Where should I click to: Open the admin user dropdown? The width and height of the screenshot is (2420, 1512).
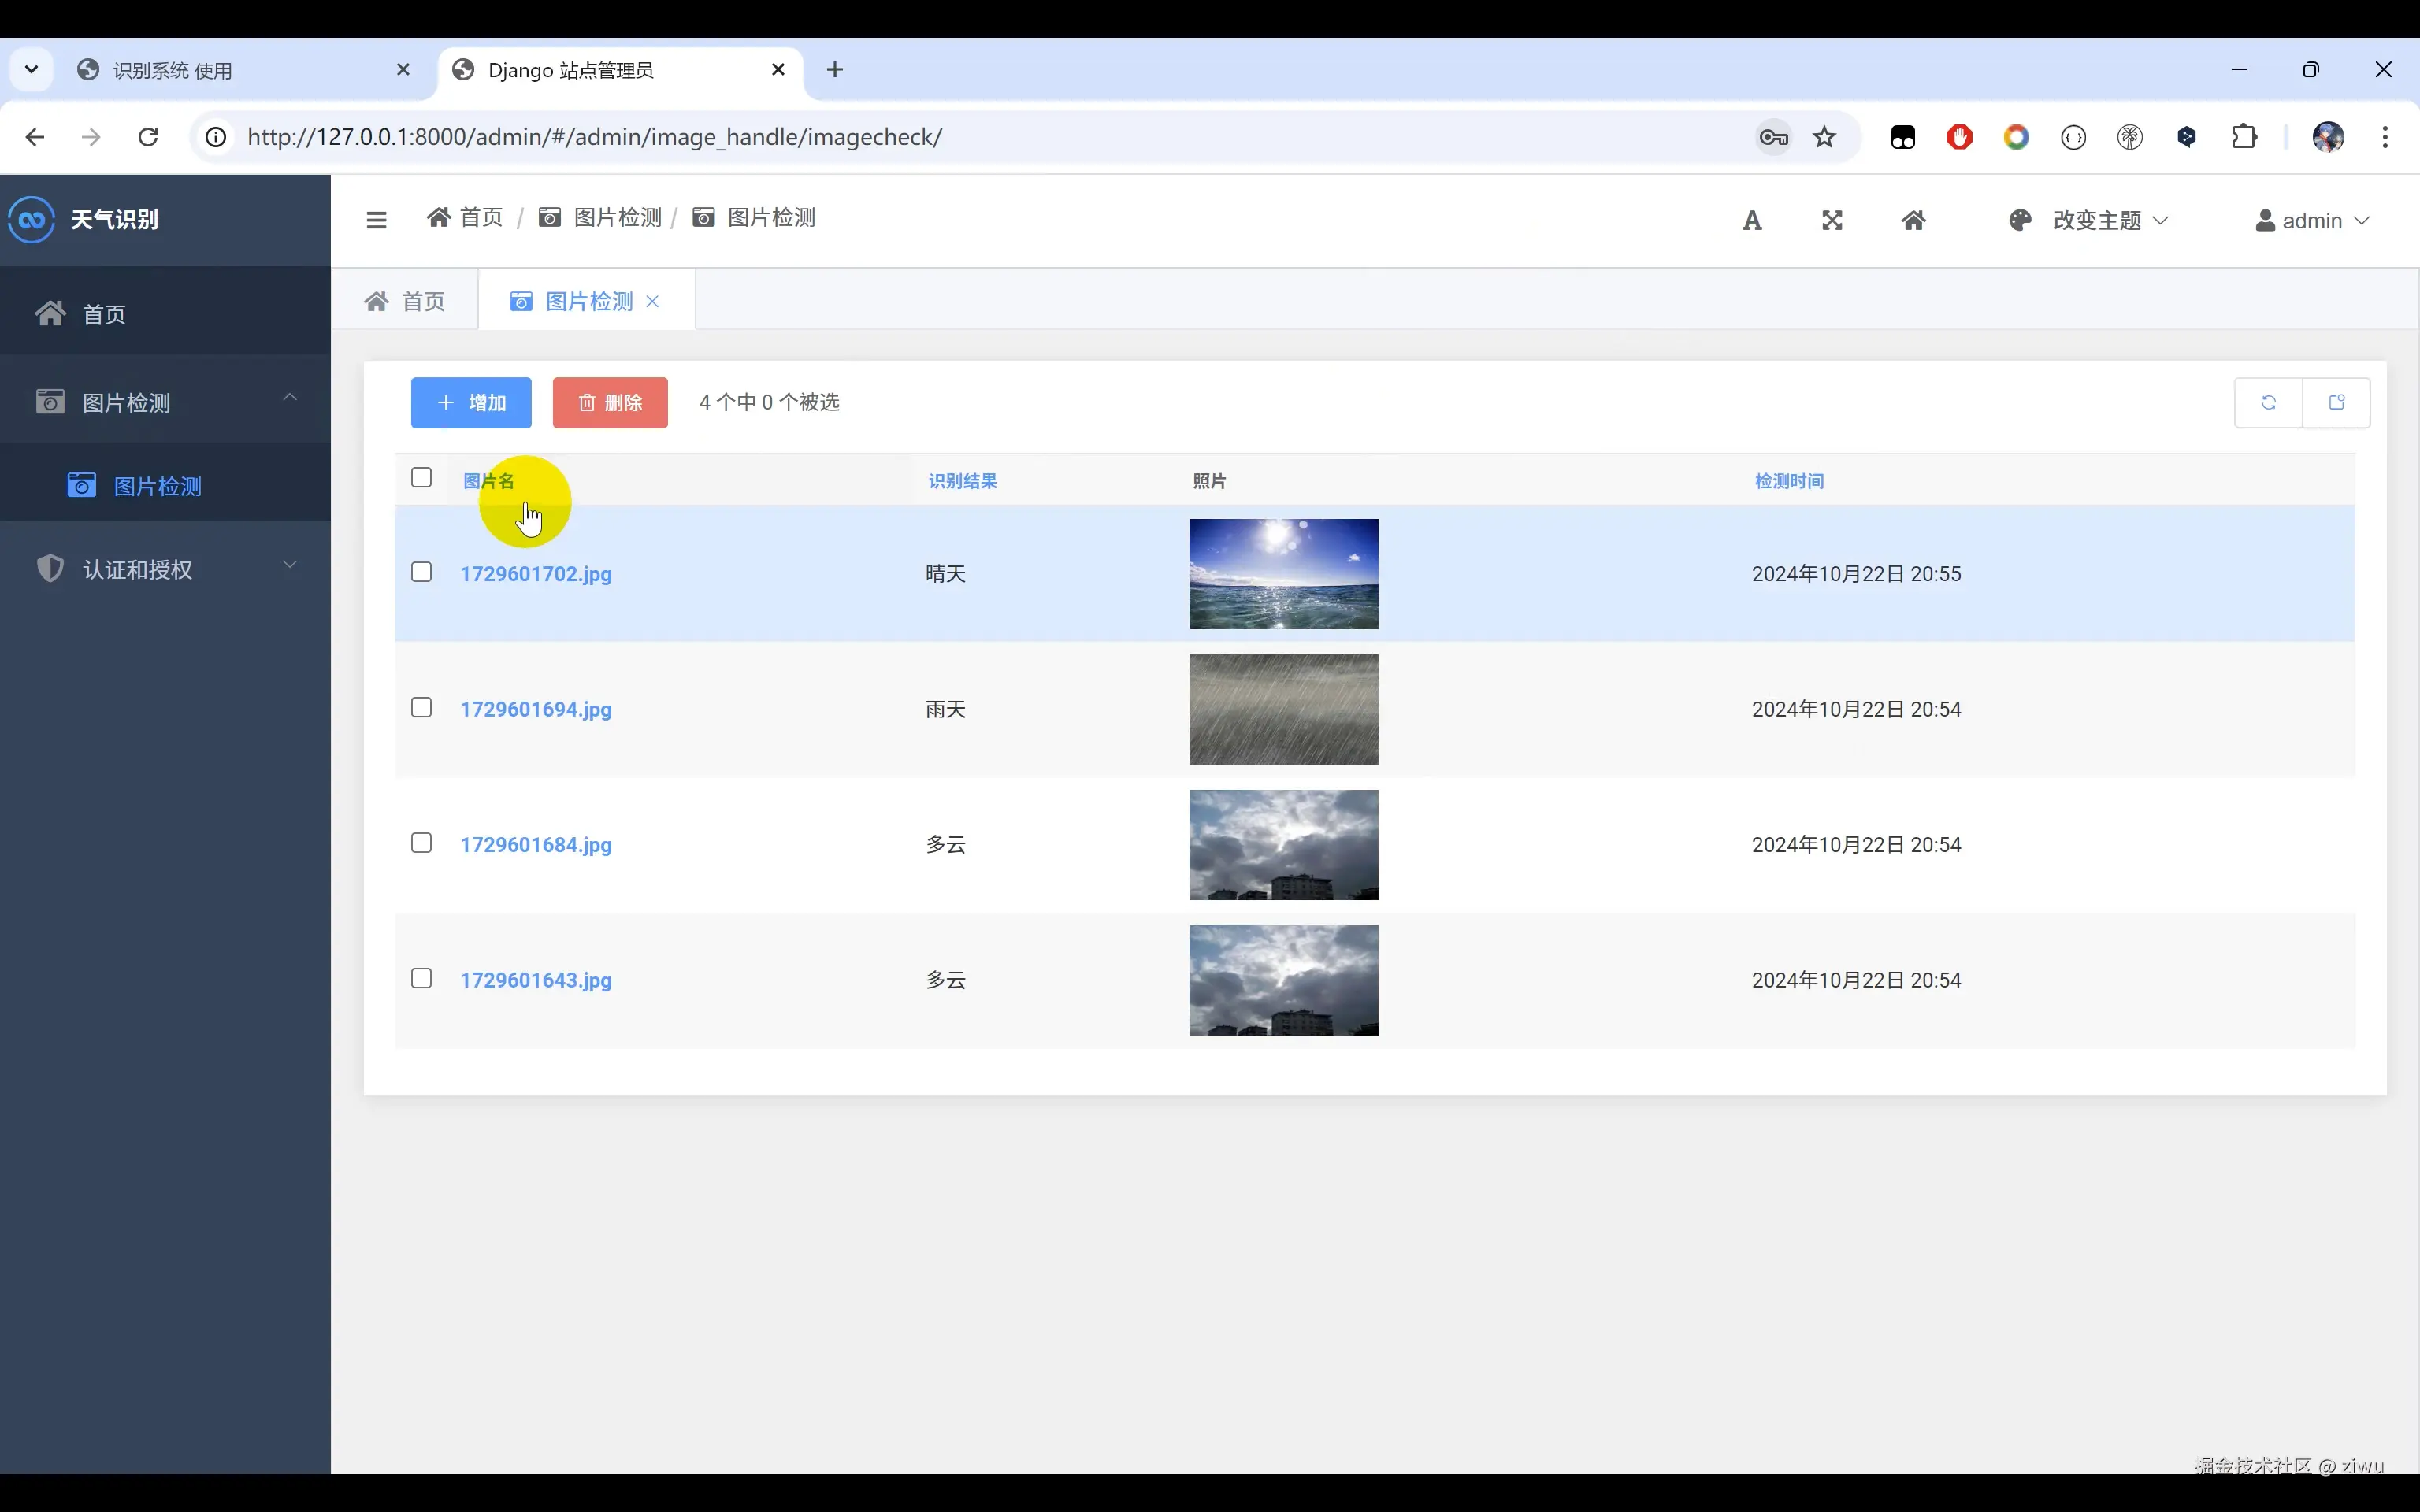(2312, 221)
